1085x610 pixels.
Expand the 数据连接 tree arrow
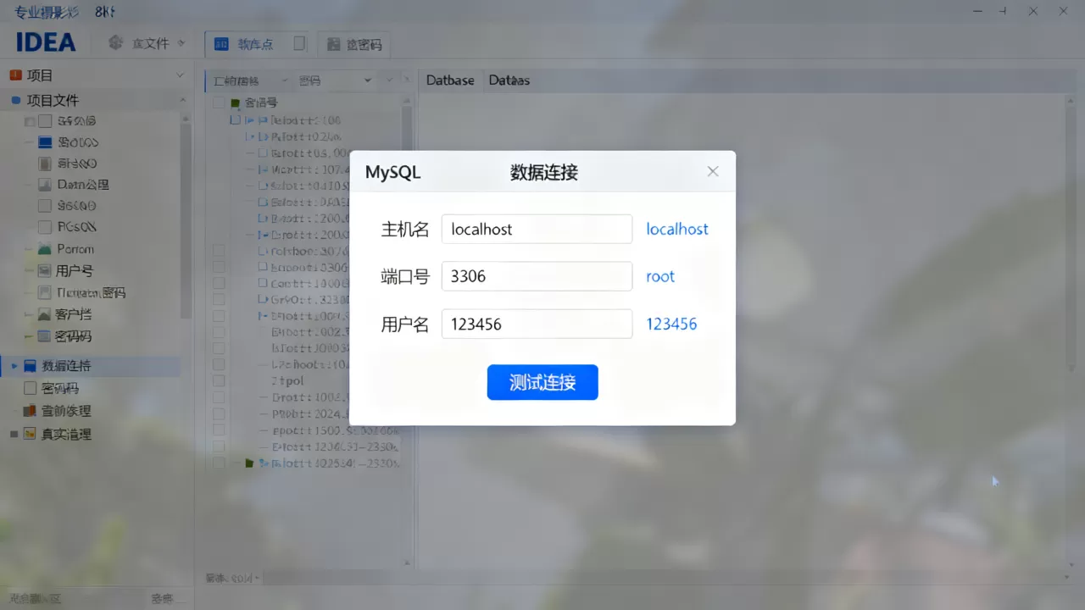click(14, 366)
